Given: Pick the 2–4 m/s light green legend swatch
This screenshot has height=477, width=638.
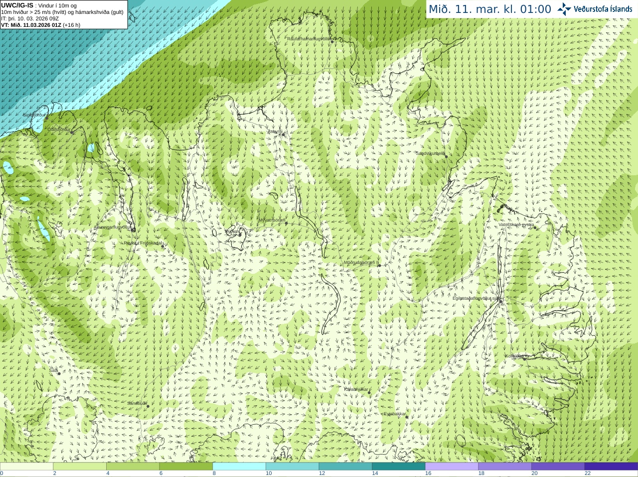Looking at the screenshot, I should point(80,467).
